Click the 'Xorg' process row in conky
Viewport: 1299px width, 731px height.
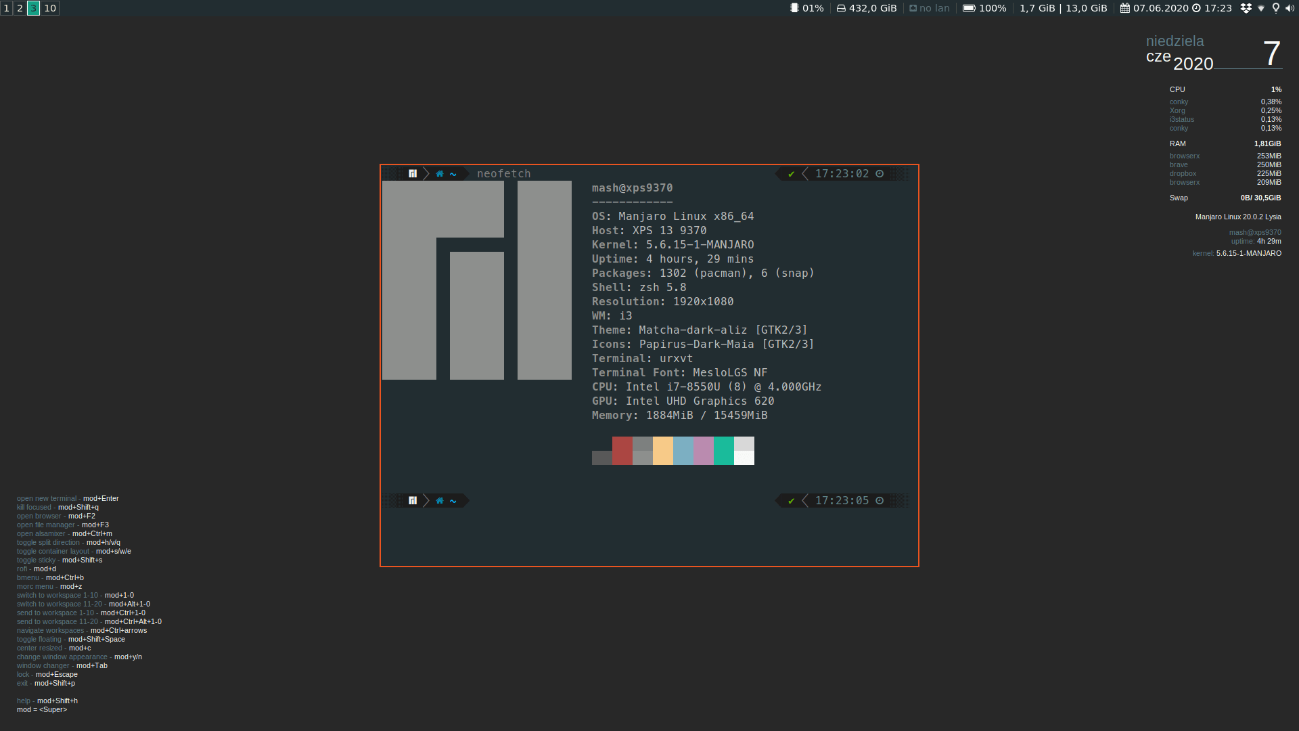[1225, 111]
